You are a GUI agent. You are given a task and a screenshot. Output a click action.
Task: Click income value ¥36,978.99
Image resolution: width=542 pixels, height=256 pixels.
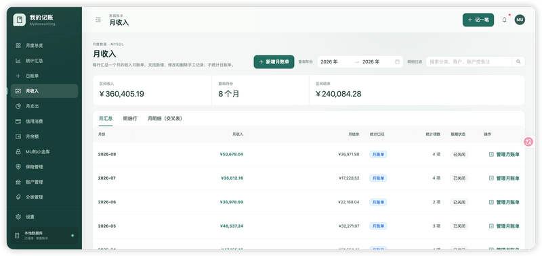[x=231, y=202]
